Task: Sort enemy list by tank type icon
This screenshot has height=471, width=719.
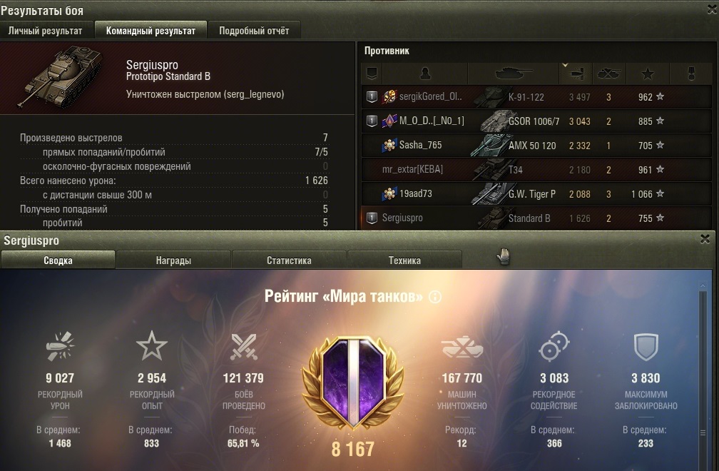Action: [513, 74]
